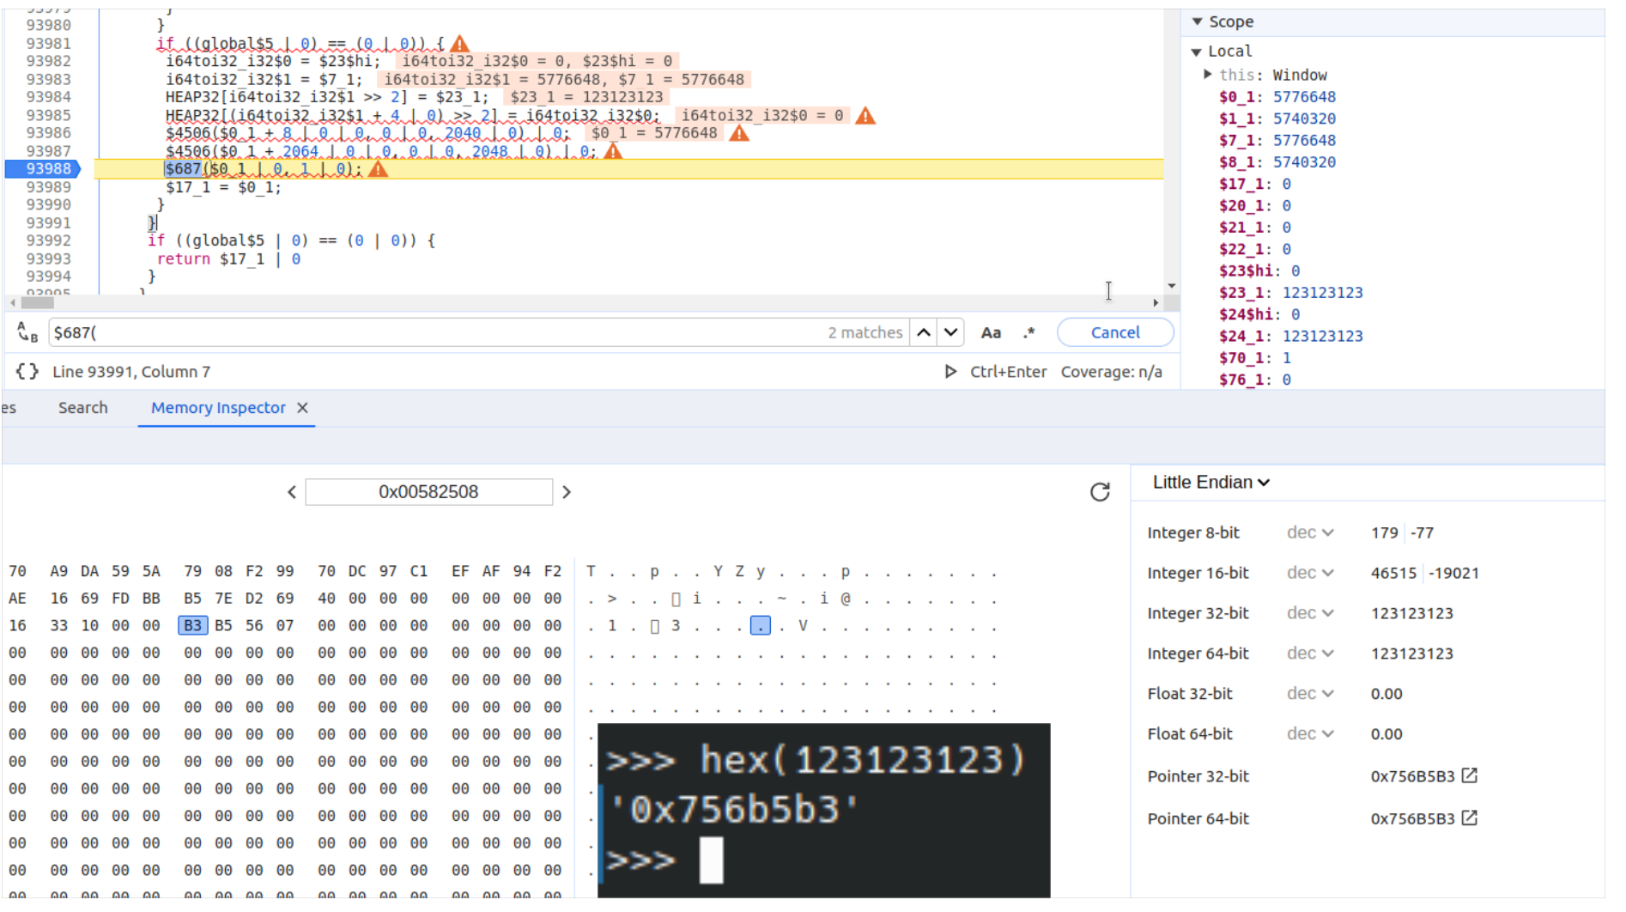Screen dimensions: 1626x912
Task: Toggle match case Aa option
Action: click(x=991, y=332)
